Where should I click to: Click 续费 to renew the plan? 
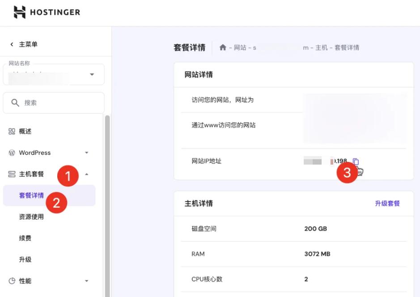coord(25,238)
